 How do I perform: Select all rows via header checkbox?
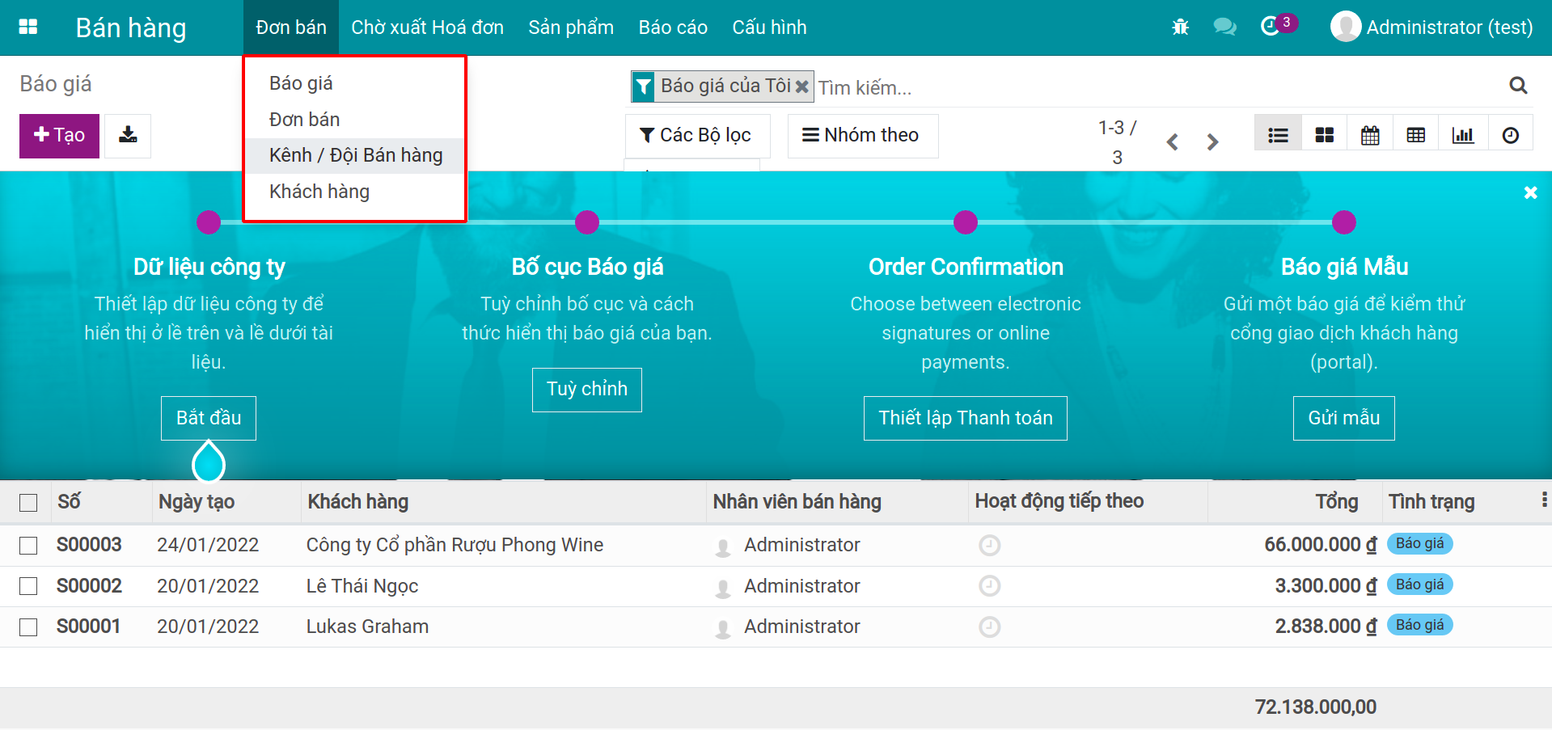pos(28,503)
